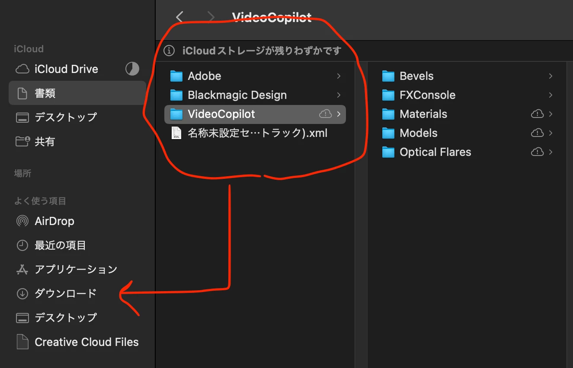This screenshot has width=573, height=368.
Task: Click the Adobe folder icon
Action: click(176, 76)
